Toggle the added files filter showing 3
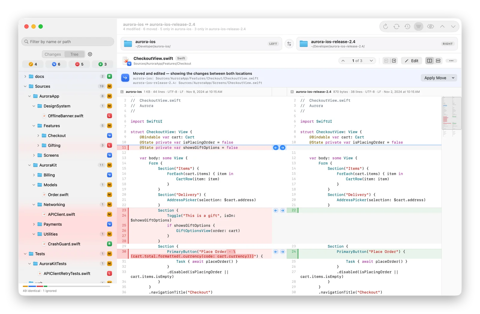The height and width of the screenshot is (314, 480). coord(102,64)
